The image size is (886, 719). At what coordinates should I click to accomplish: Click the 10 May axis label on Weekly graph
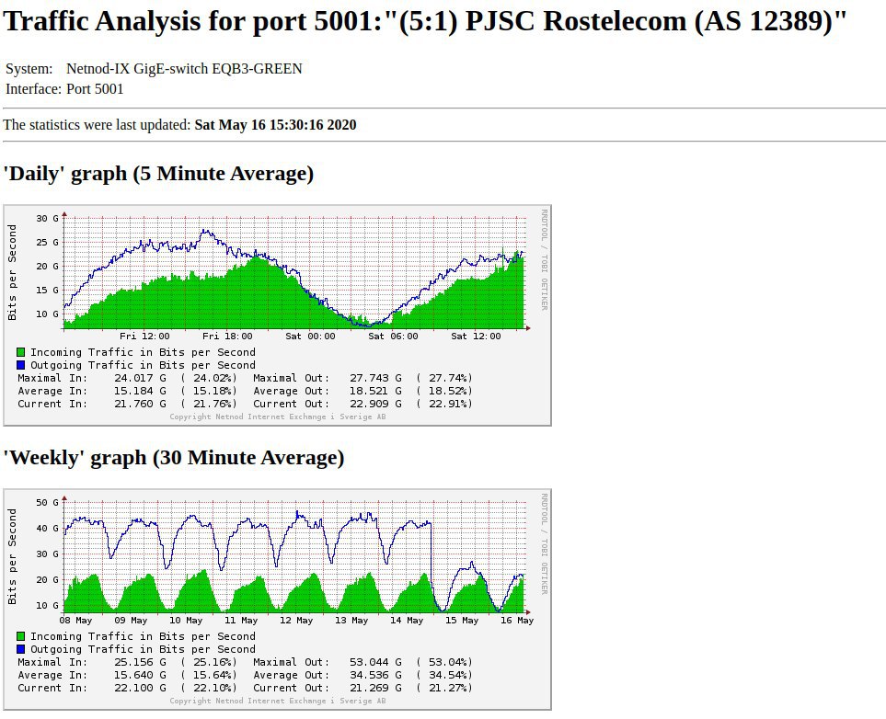186,620
